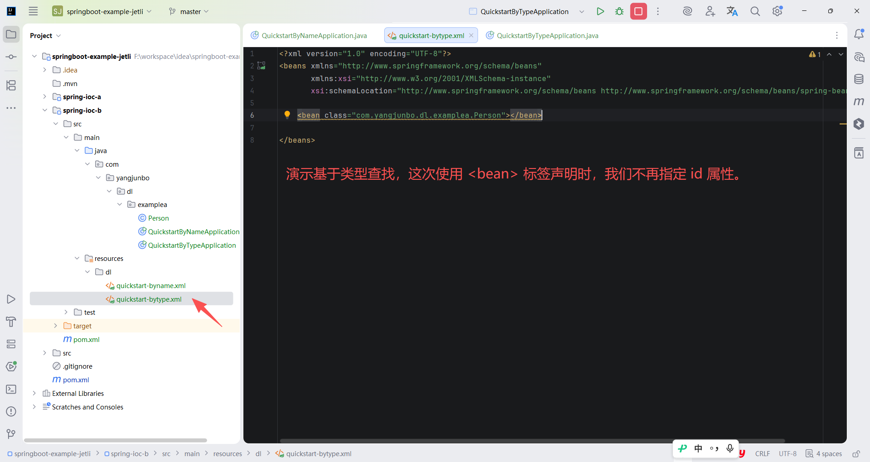Click the project panel horizontal scrollbar
This screenshot has width=870, height=462.
pyautogui.click(x=116, y=440)
